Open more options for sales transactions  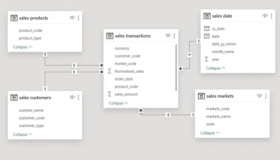coord(174,36)
